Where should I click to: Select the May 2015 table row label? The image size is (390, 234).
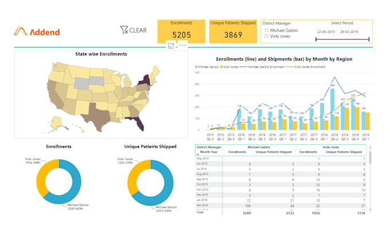(x=202, y=158)
